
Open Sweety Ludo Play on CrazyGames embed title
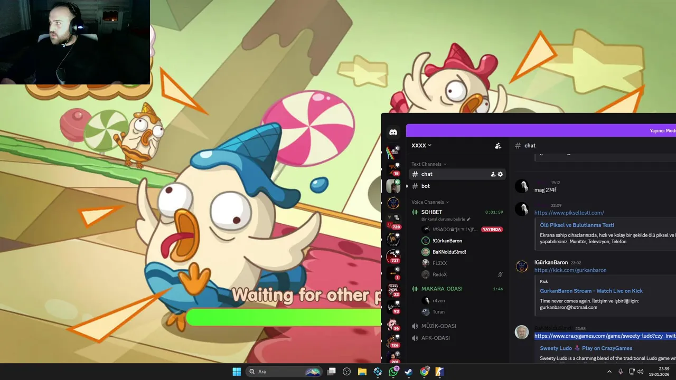point(586,348)
